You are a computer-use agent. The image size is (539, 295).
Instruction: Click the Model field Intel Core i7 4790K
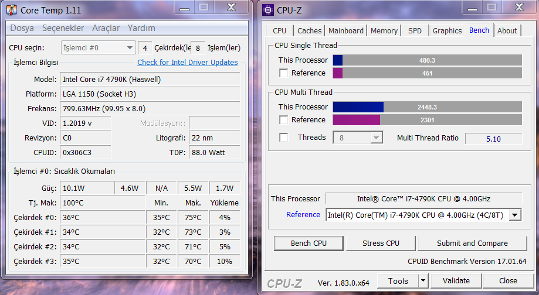point(150,79)
